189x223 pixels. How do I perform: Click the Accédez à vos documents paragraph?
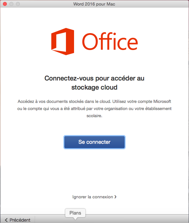click(x=94, y=108)
